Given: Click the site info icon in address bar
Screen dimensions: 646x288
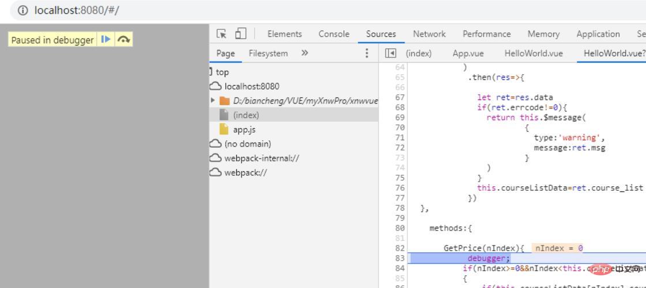Looking at the screenshot, I should (24, 10).
